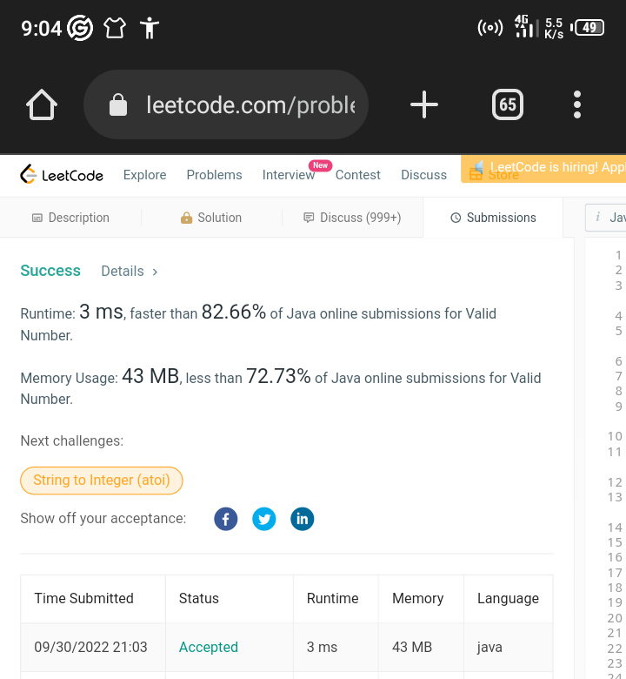Go to Problems in navigation bar
The width and height of the screenshot is (626, 679).
tap(214, 174)
